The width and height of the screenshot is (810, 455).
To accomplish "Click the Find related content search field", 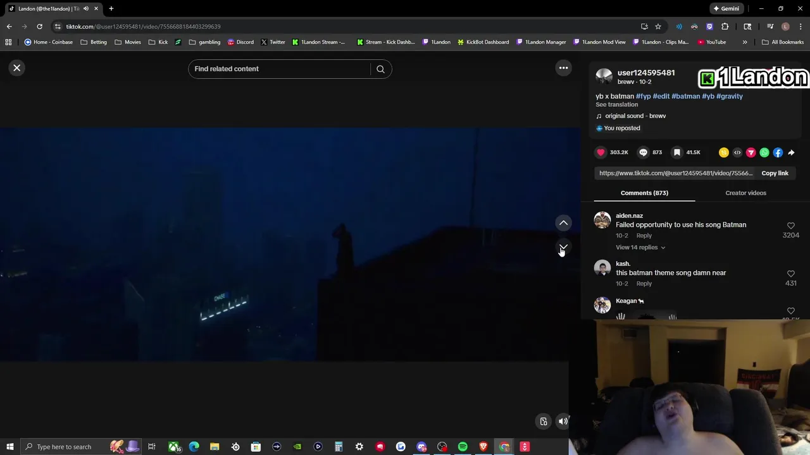I will pyautogui.click(x=280, y=69).
